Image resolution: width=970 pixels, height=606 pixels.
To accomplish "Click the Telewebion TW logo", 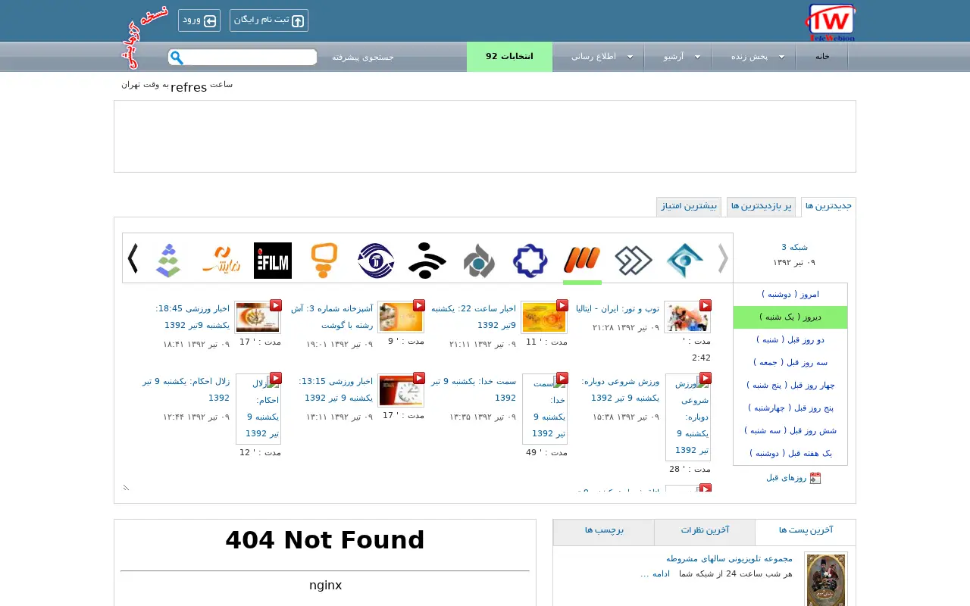I will pos(830,23).
